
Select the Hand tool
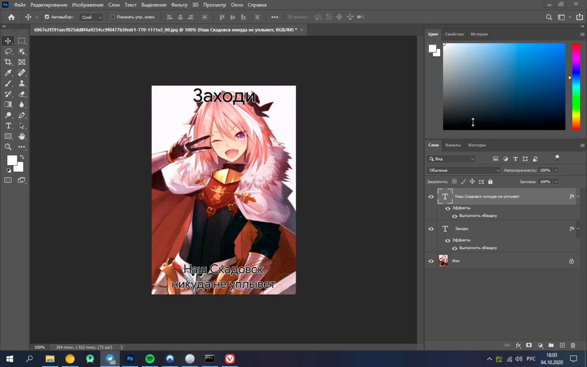pos(22,136)
